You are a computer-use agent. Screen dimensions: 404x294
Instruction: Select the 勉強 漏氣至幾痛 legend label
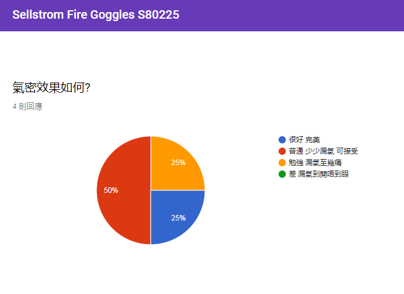[315, 163]
